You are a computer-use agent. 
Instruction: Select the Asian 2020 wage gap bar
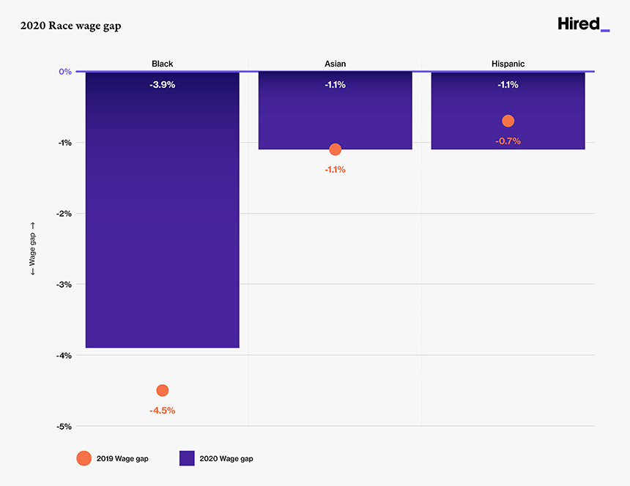(x=336, y=117)
